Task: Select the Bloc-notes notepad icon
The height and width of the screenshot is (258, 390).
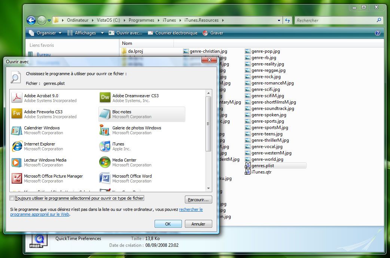Action: pyautogui.click(x=105, y=114)
